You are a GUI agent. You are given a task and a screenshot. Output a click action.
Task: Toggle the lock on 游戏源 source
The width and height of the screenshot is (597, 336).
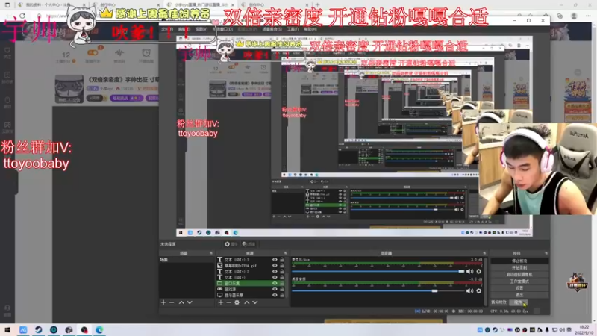click(x=282, y=289)
